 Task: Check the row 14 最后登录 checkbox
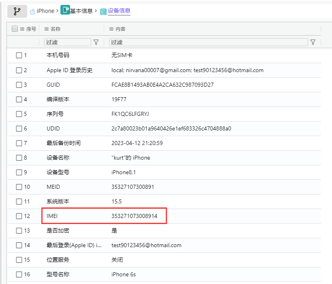tap(19, 245)
